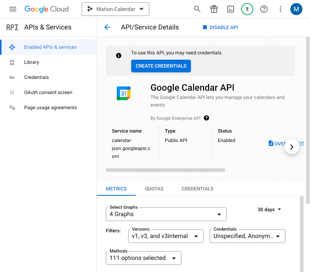
Task: Go back with the left arrow
Action: tap(107, 27)
